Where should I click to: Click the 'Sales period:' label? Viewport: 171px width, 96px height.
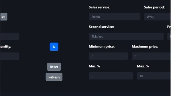click(154, 7)
